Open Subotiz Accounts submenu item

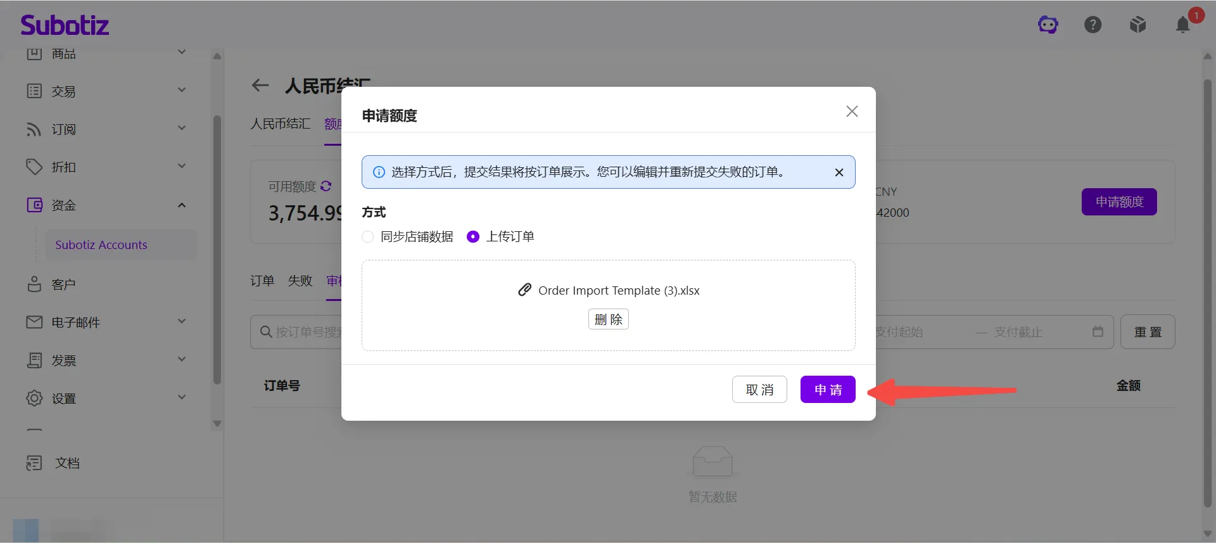[x=121, y=245]
